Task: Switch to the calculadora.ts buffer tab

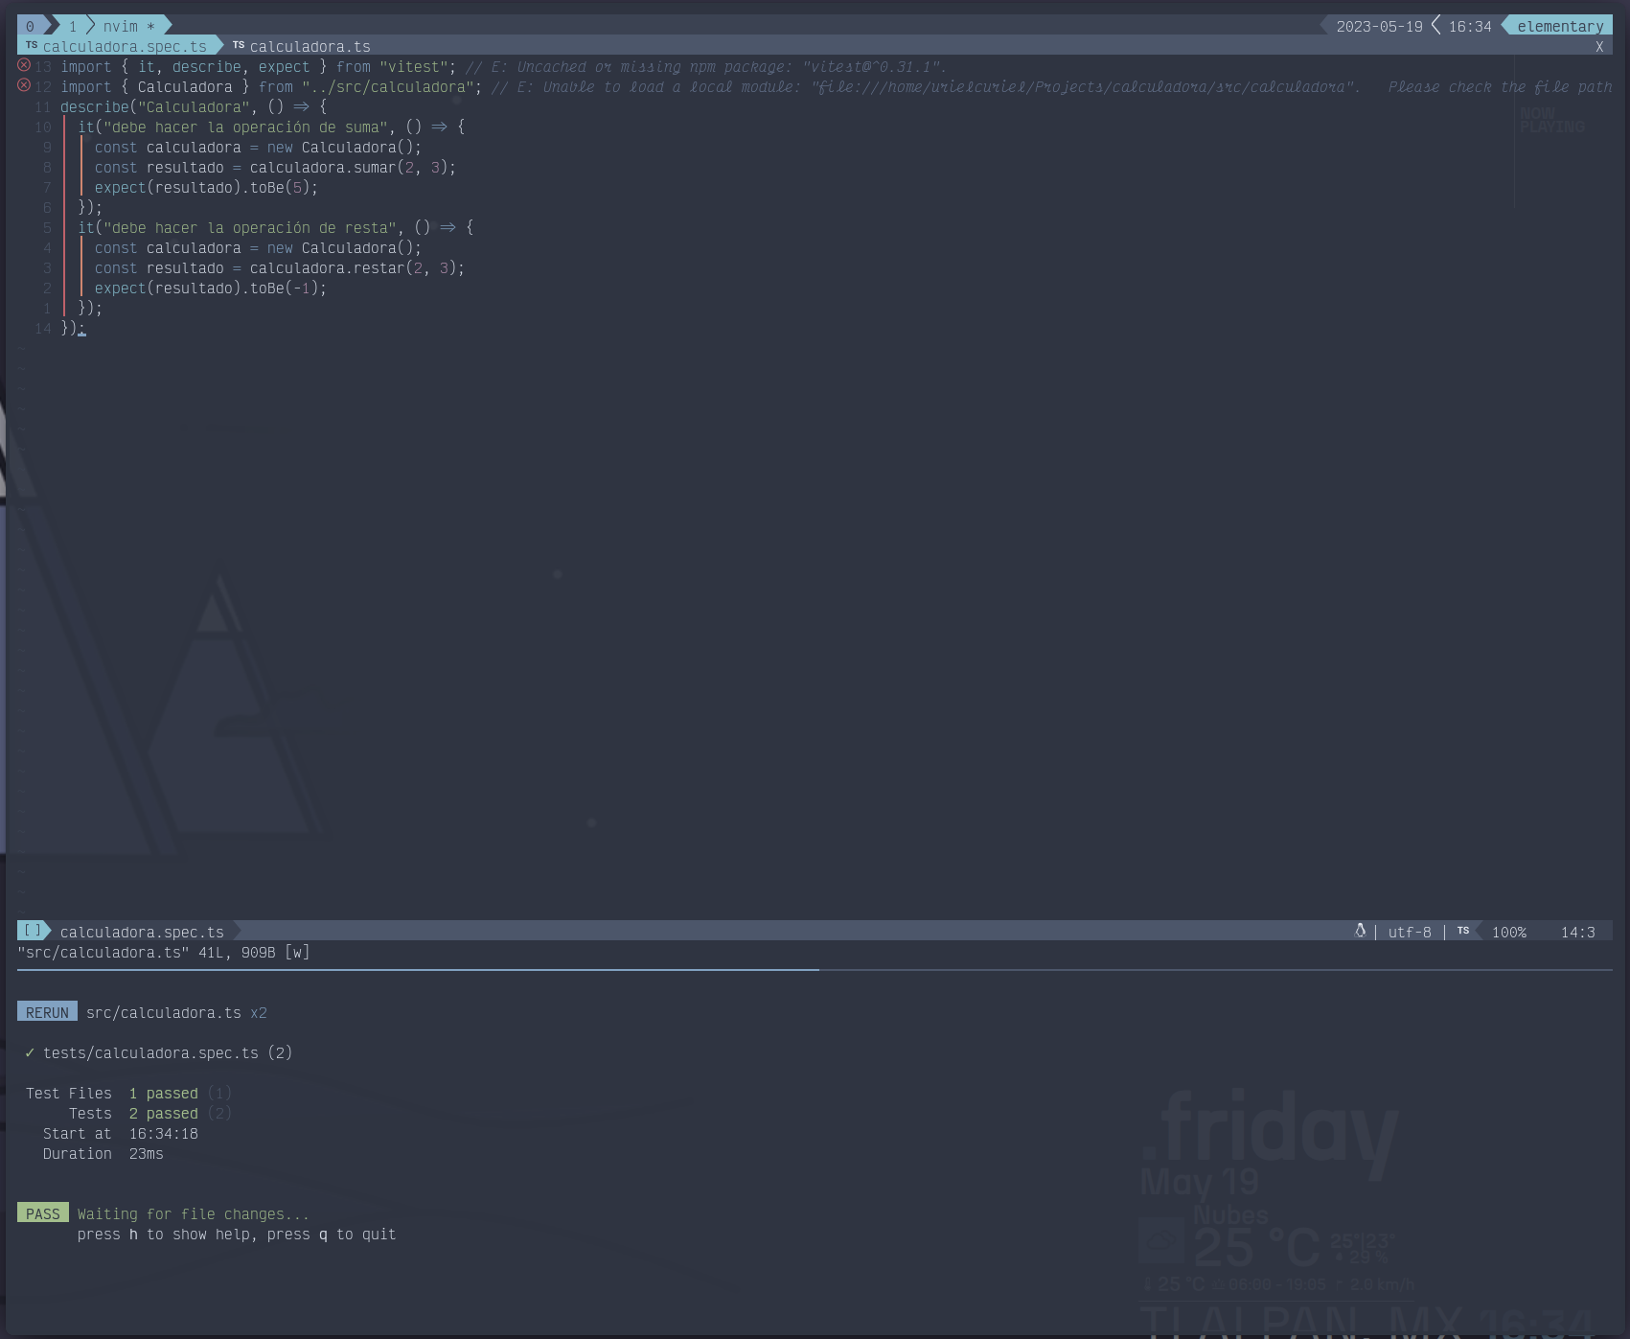Action: coord(310,46)
